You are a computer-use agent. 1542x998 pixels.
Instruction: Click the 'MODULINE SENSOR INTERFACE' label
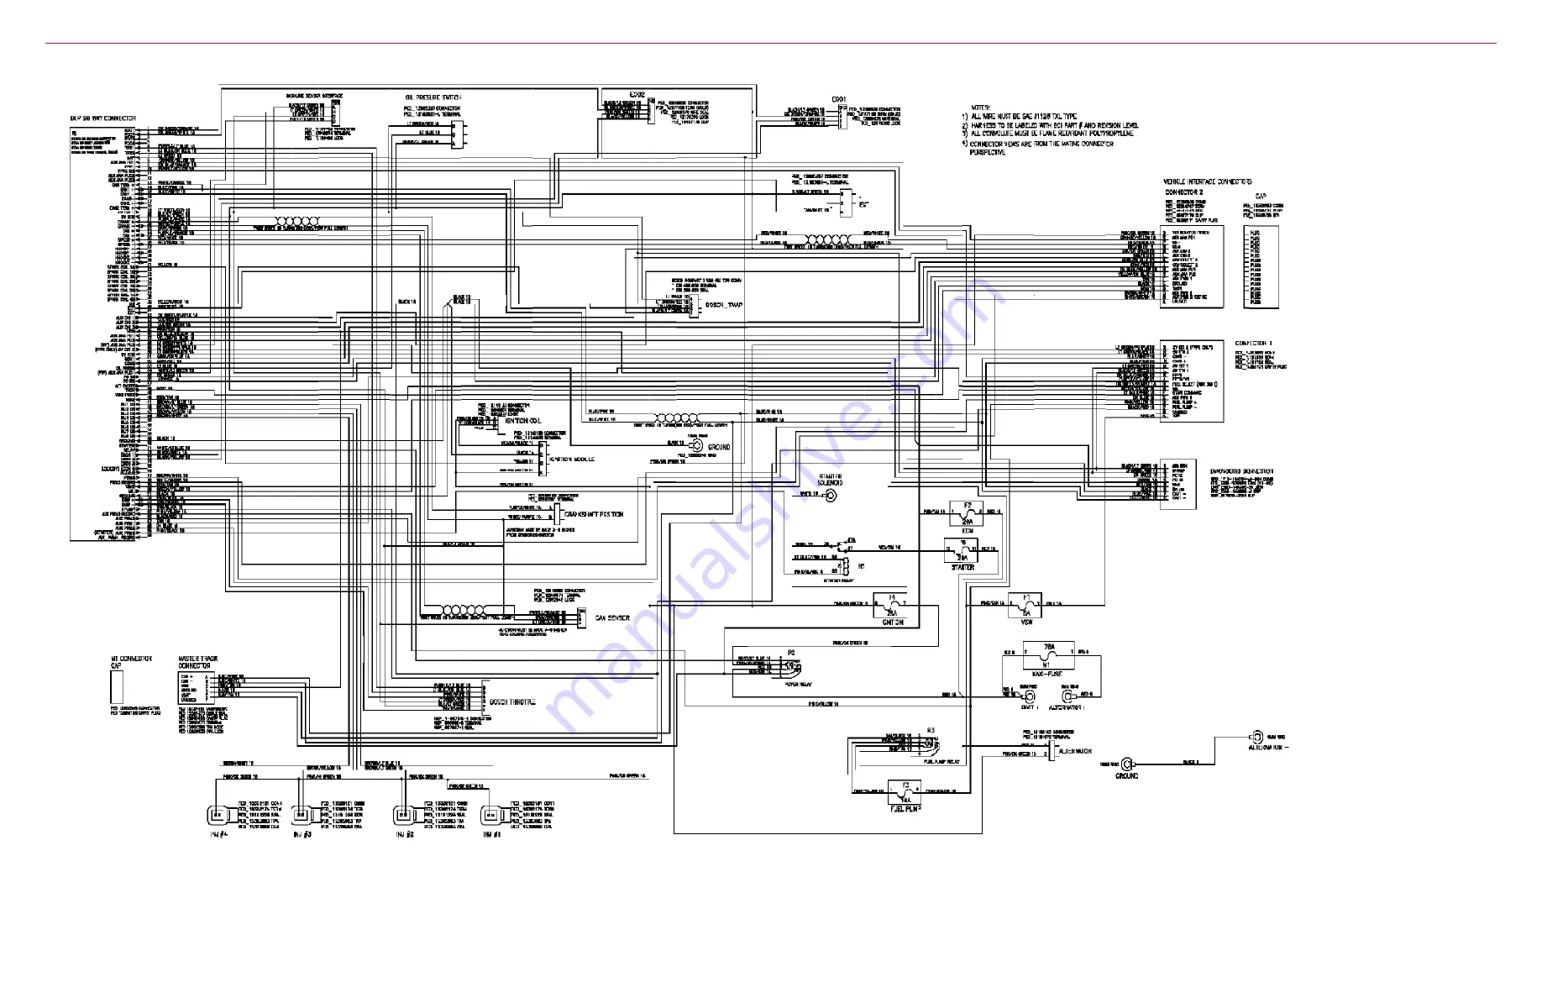pyautogui.click(x=315, y=97)
